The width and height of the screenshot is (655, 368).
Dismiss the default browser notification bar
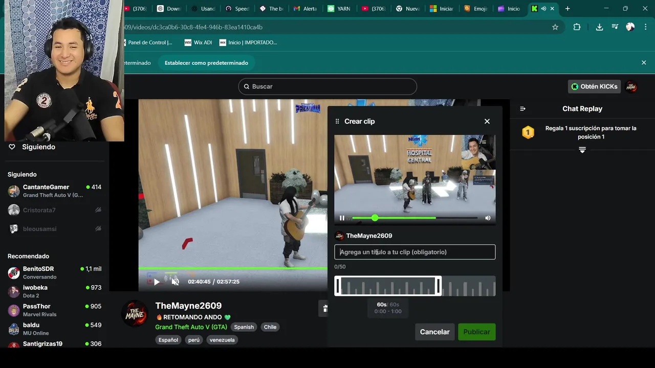point(644,62)
